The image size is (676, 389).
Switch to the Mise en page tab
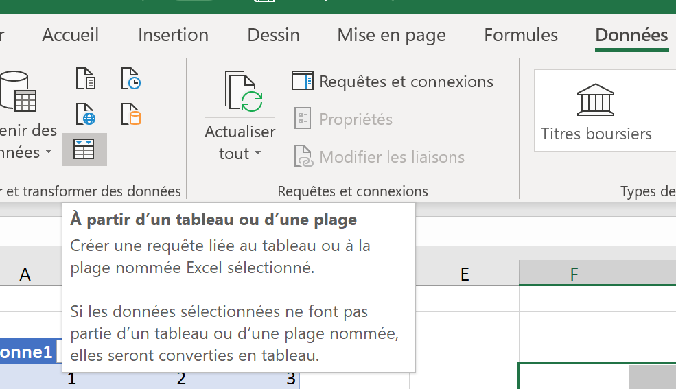(x=391, y=35)
